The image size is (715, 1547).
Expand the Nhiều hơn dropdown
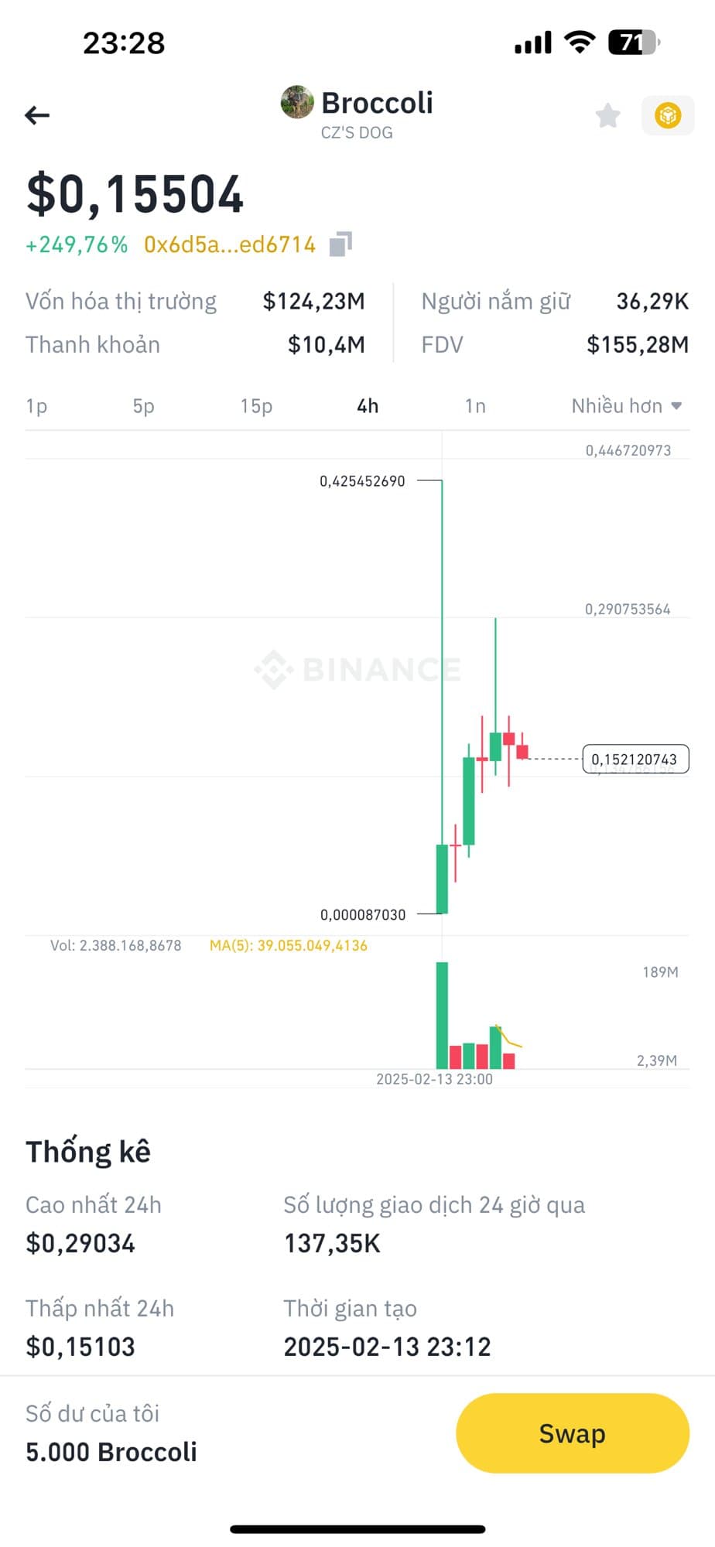pos(626,406)
